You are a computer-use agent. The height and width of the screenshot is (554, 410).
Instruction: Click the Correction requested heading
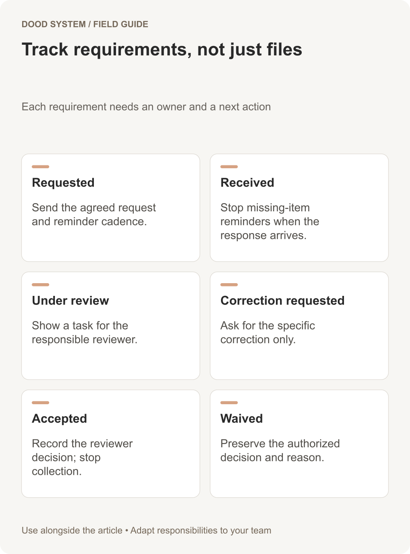coord(282,300)
